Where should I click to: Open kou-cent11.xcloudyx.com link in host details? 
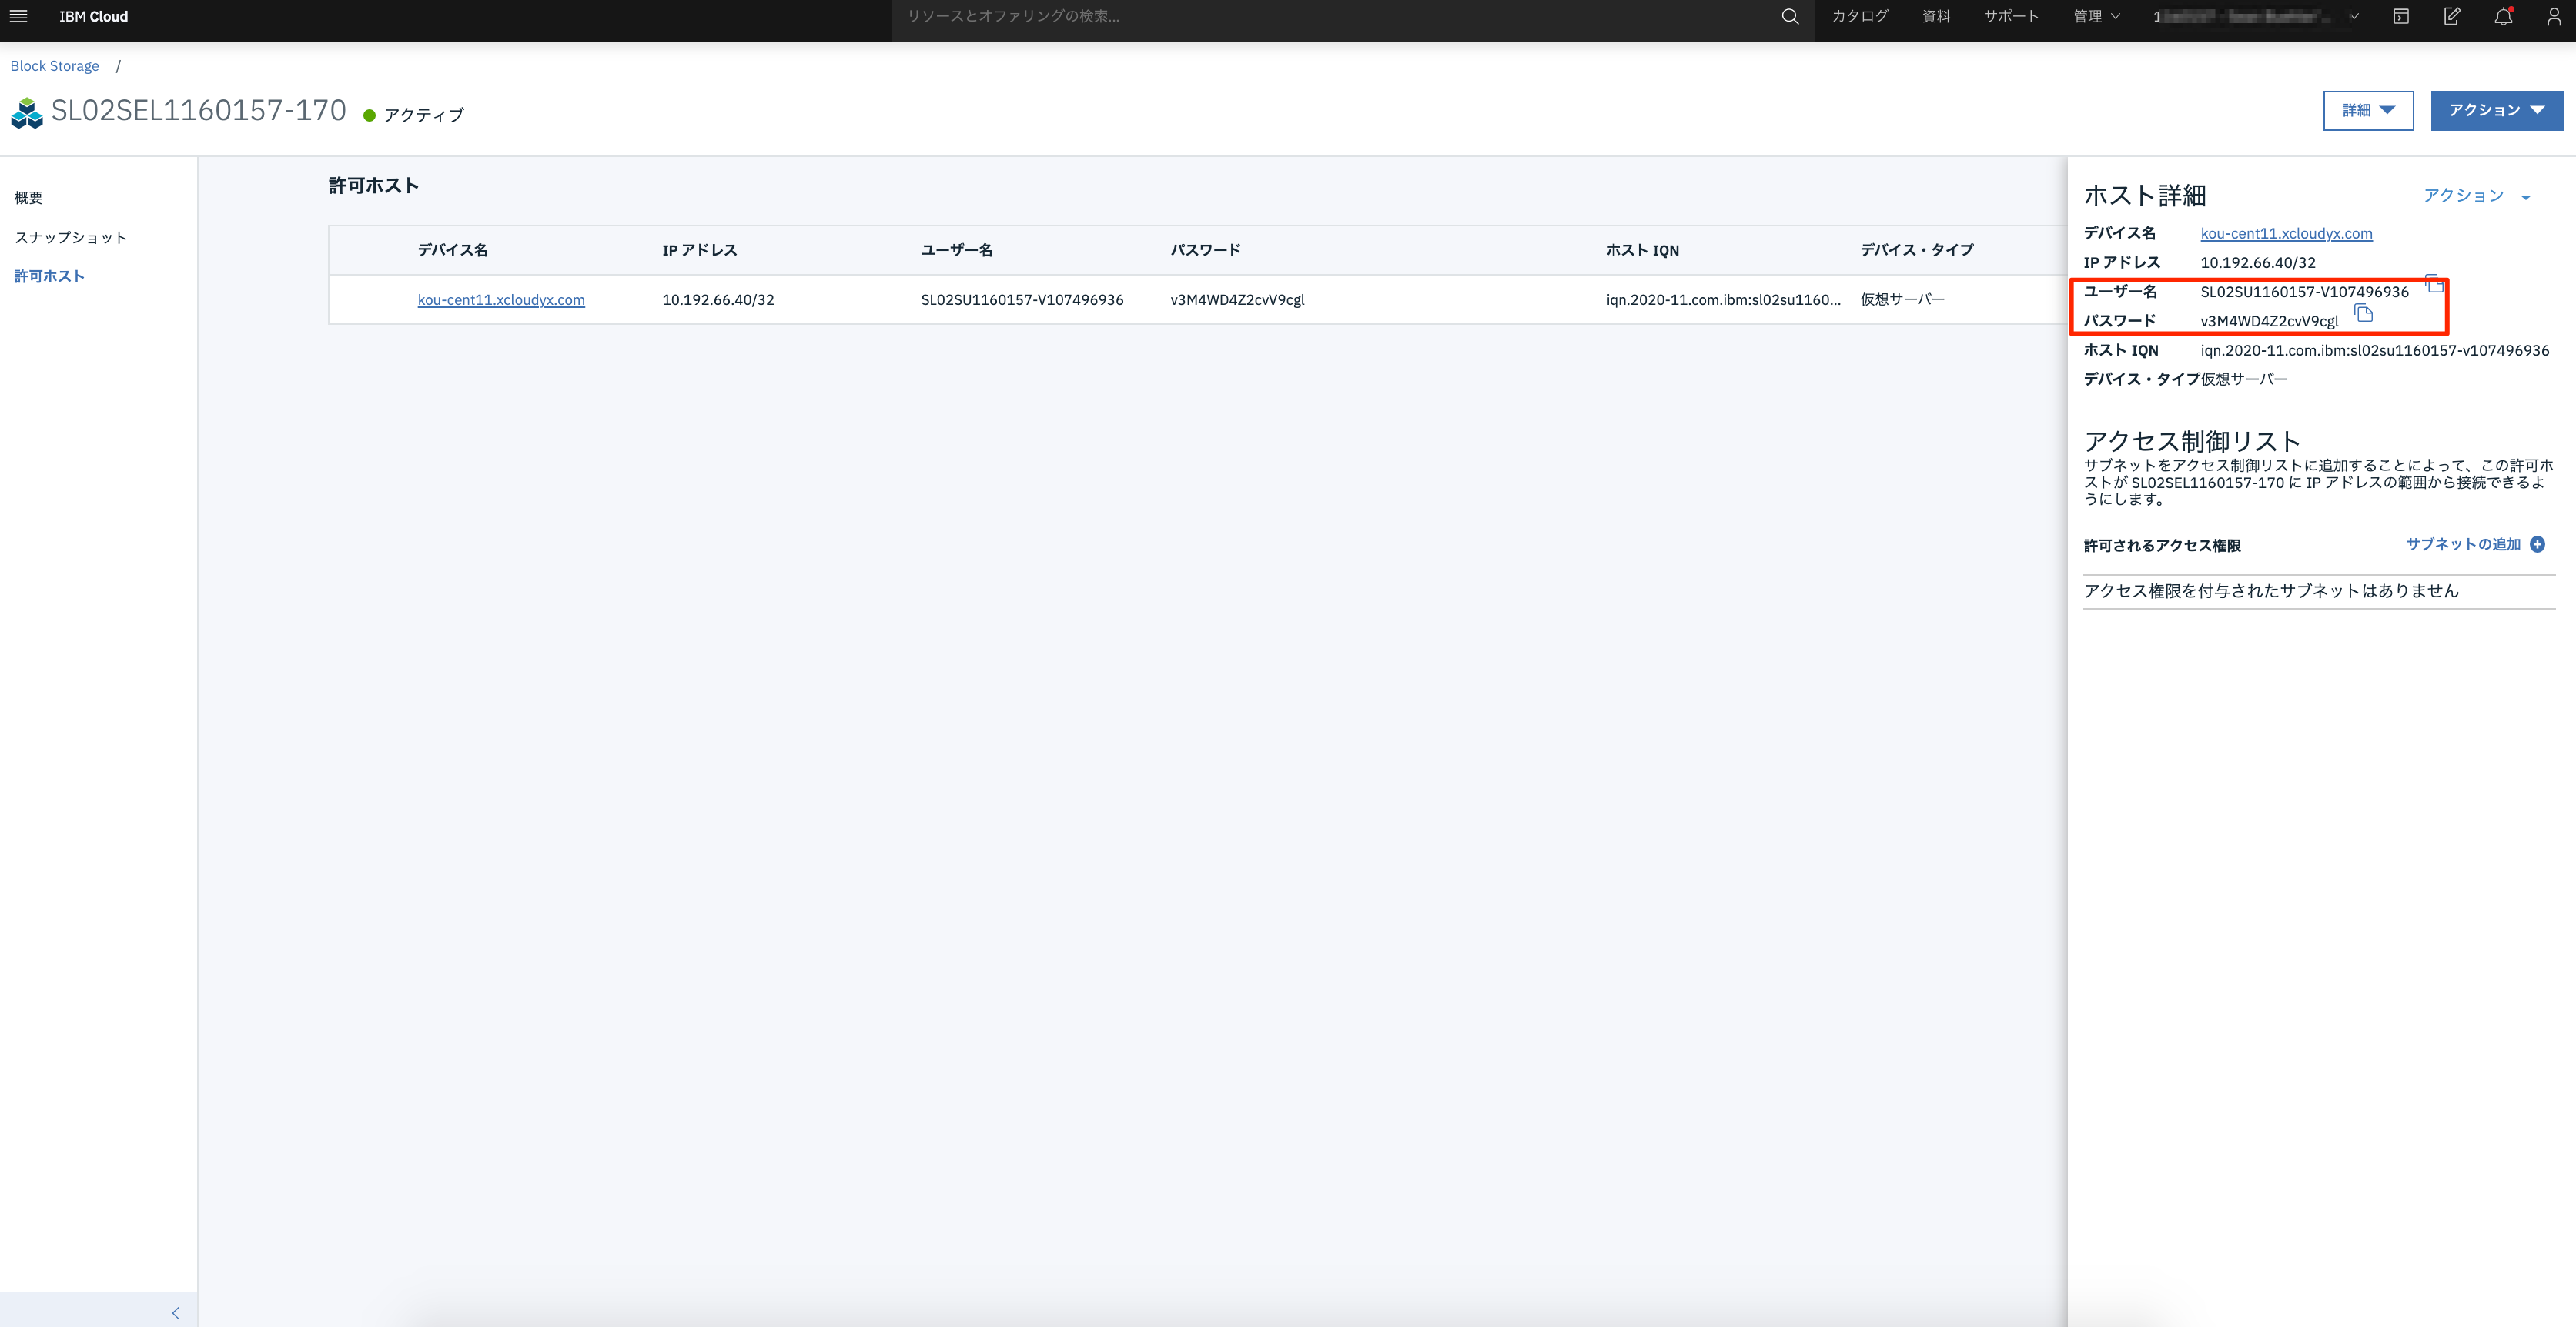click(x=2286, y=233)
